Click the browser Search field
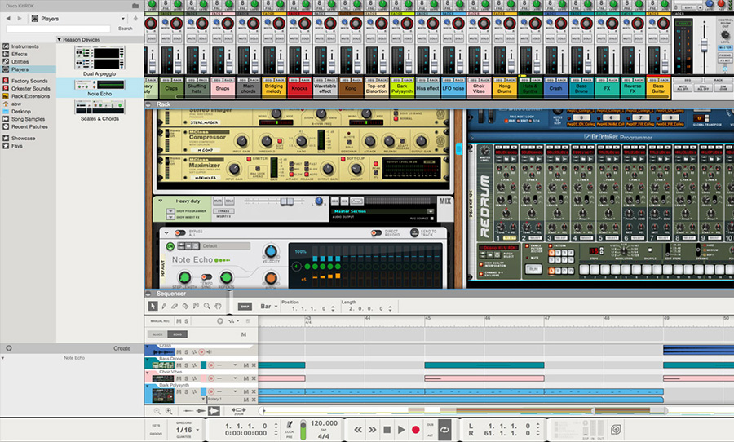This screenshot has width=734, height=442. click(x=59, y=29)
